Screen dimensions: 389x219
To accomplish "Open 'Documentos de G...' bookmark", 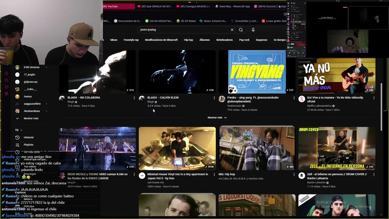I will click(x=128, y=21).
